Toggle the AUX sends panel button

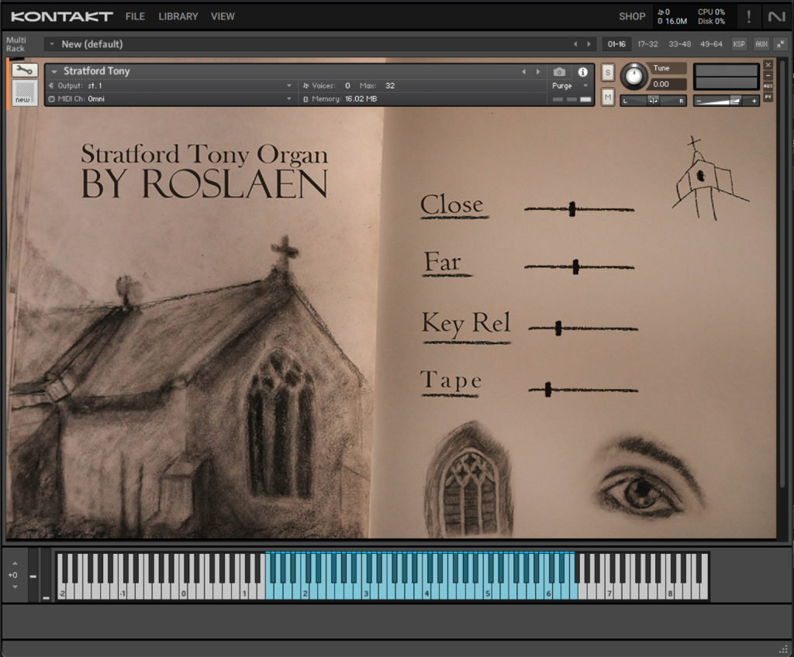point(761,44)
